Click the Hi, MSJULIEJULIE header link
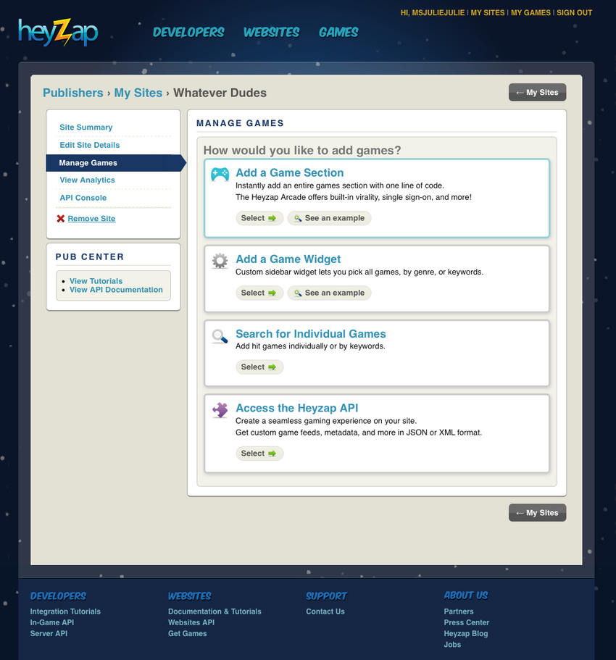 pos(433,12)
